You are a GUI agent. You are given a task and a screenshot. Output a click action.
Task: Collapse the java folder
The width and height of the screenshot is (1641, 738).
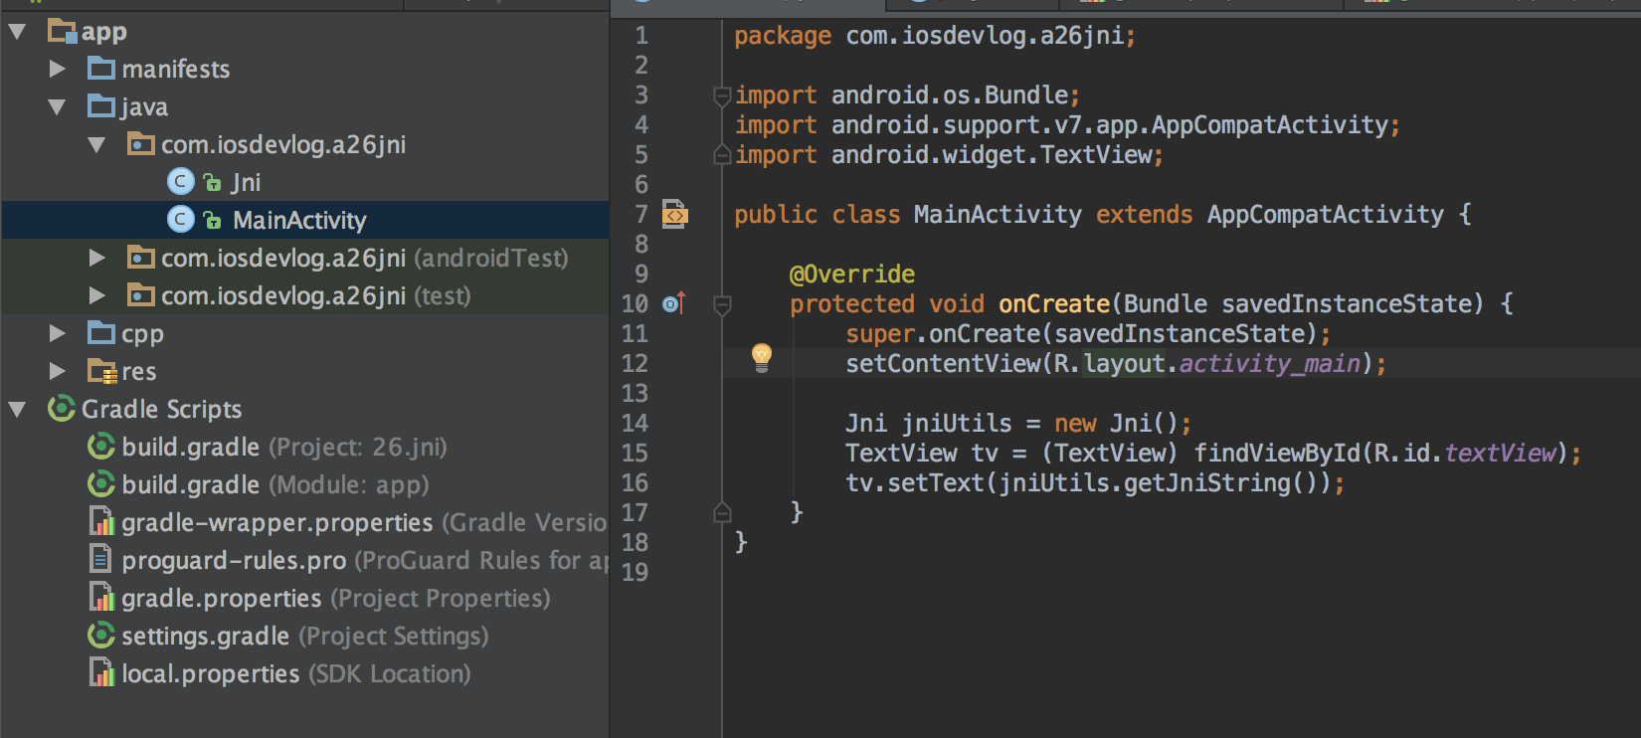tap(57, 107)
